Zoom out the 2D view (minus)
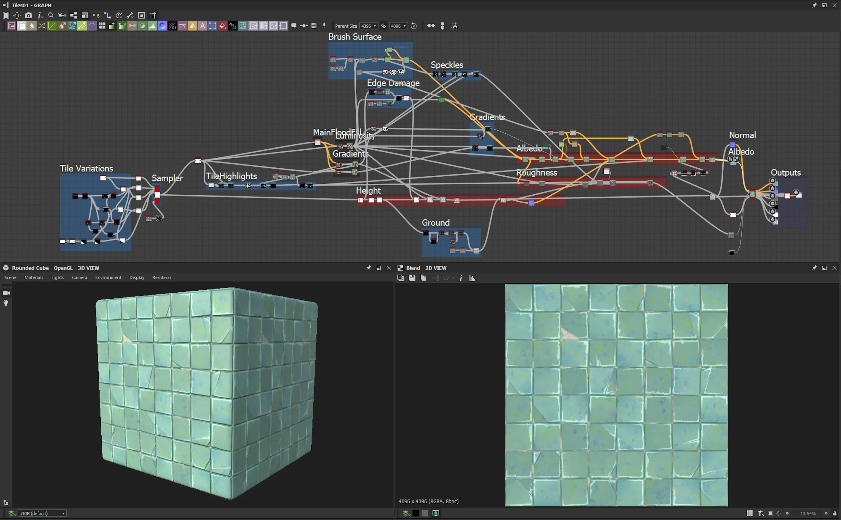Screen dimensions: 841x520 click(787, 513)
